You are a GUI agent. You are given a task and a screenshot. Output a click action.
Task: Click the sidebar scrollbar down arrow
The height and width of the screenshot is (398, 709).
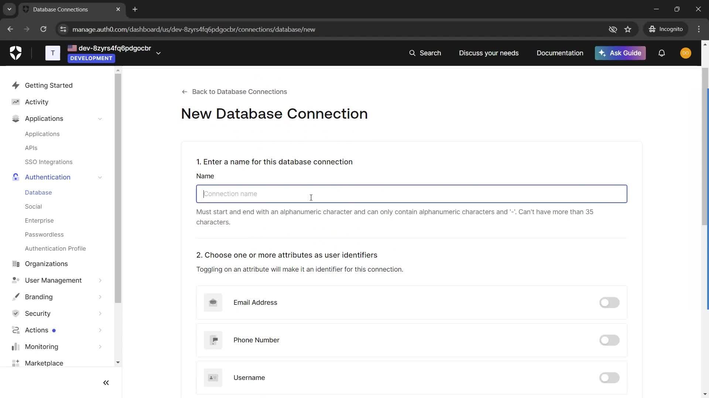118,363
